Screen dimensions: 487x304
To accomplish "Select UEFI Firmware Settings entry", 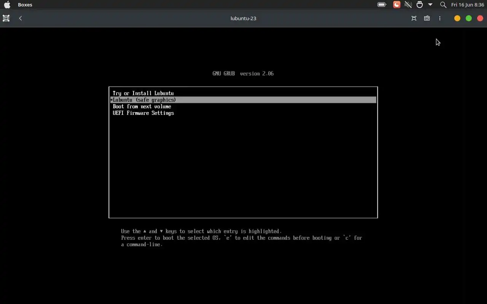I will tap(243, 113).
